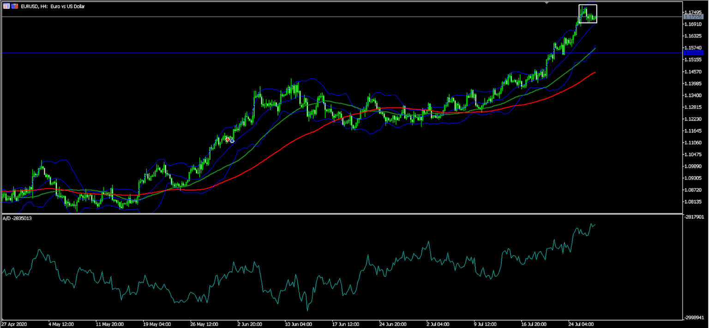Click the 1.08135 label on the price scale
This screenshot has height=328, width=709.
pyautogui.click(x=692, y=201)
